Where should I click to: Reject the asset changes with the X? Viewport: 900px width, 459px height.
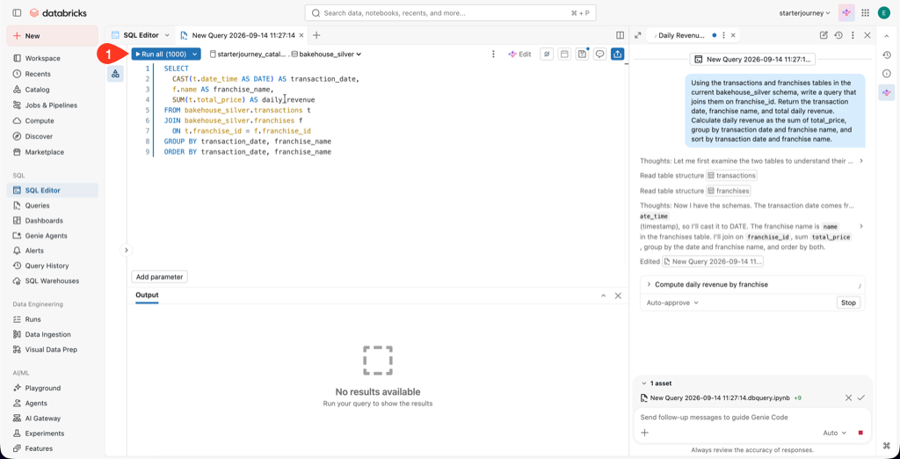(848, 397)
